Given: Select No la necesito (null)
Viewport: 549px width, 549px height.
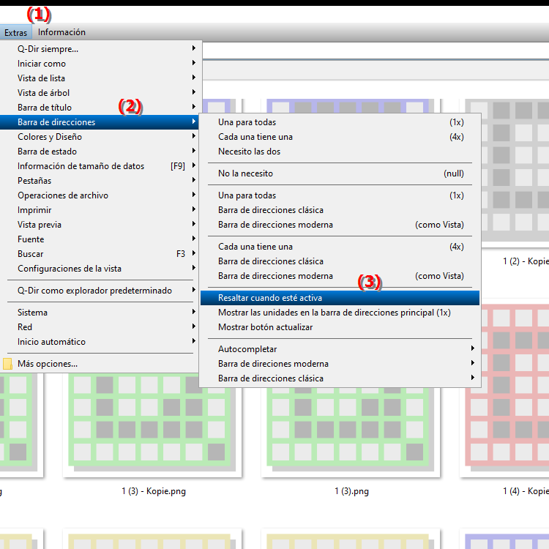Looking at the screenshot, I should 340,173.
